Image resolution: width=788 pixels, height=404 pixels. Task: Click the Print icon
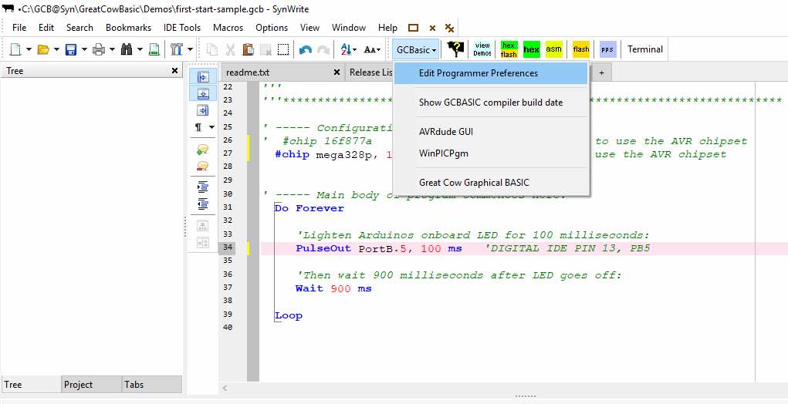click(99, 49)
